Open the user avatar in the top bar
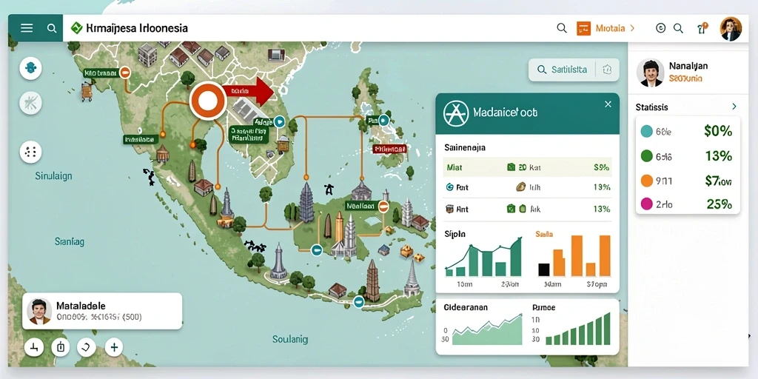Image resolution: width=758 pixels, height=379 pixels. [x=731, y=29]
